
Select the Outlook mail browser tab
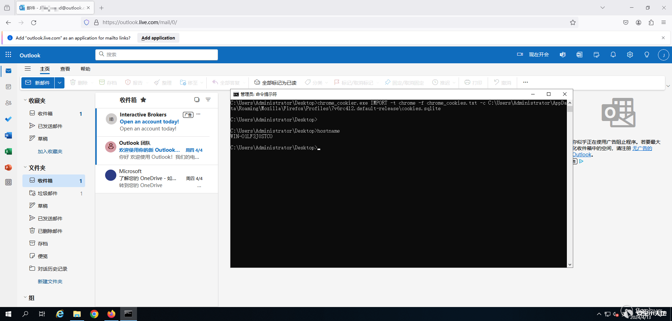tap(54, 8)
